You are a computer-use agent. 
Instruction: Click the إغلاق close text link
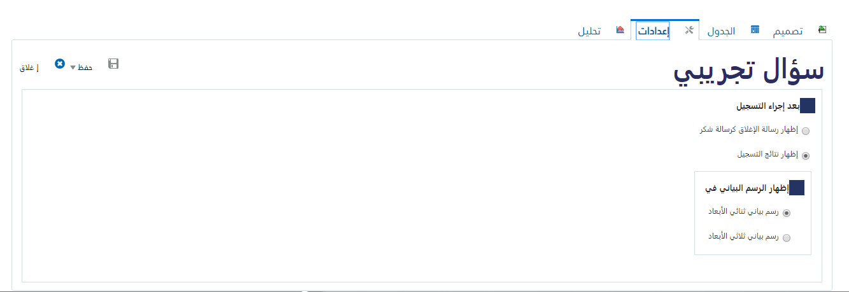coord(28,67)
